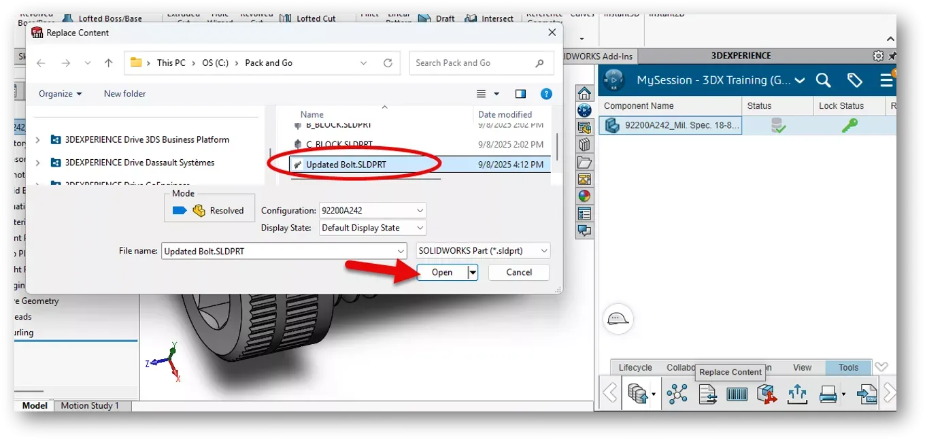
Task: Open the view options dropdown arrow
Action: [x=497, y=94]
